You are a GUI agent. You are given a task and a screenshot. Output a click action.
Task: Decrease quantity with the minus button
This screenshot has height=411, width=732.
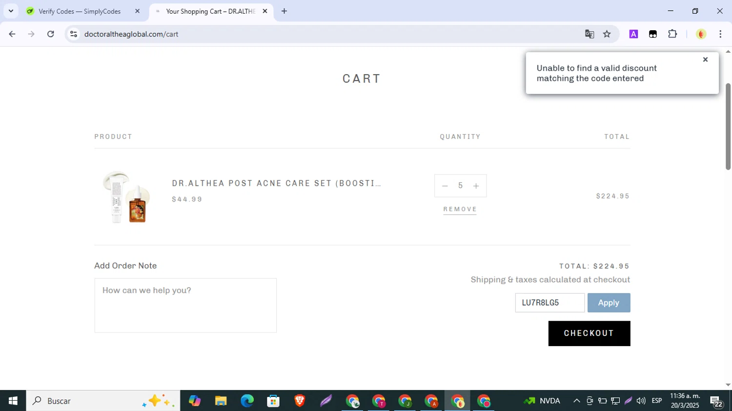(x=445, y=186)
